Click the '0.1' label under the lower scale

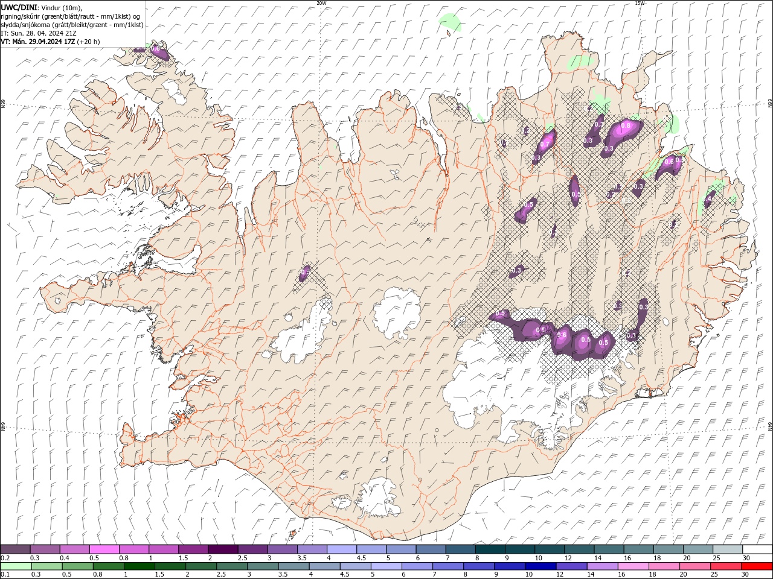tap(5, 574)
